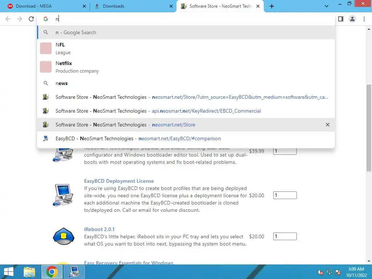Close the Downloads tab
The image size is (372, 279).
pyautogui.click(x=171, y=6)
